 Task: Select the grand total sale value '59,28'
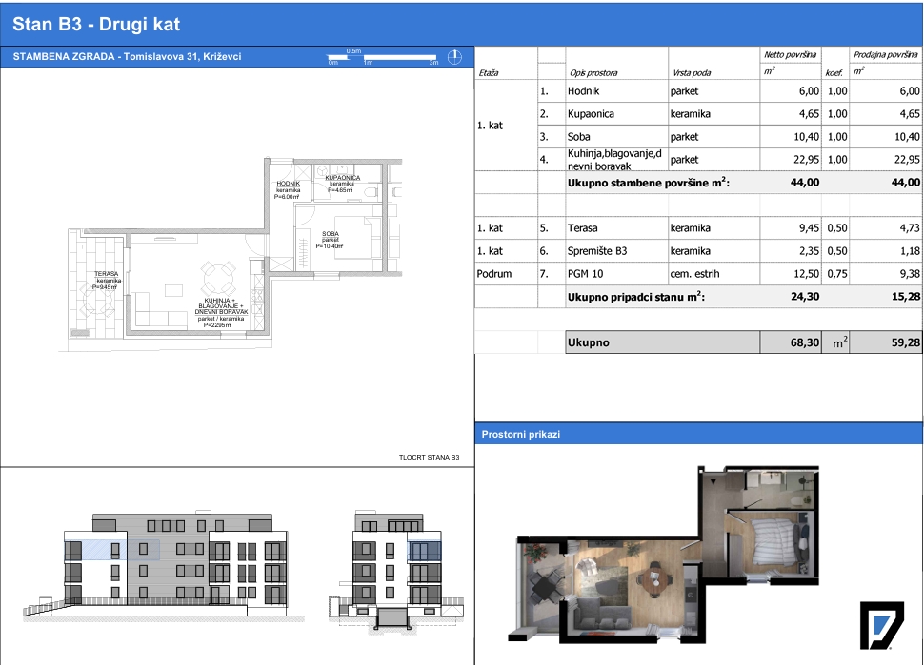[x=905, y=342]
